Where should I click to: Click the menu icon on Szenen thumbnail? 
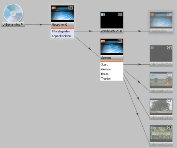click(103, 41)
